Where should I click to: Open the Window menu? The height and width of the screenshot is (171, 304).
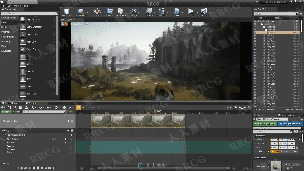point(18,6)
